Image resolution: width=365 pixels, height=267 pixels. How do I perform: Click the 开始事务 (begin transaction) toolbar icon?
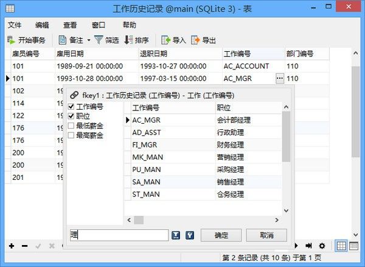[x=12, y=40]
